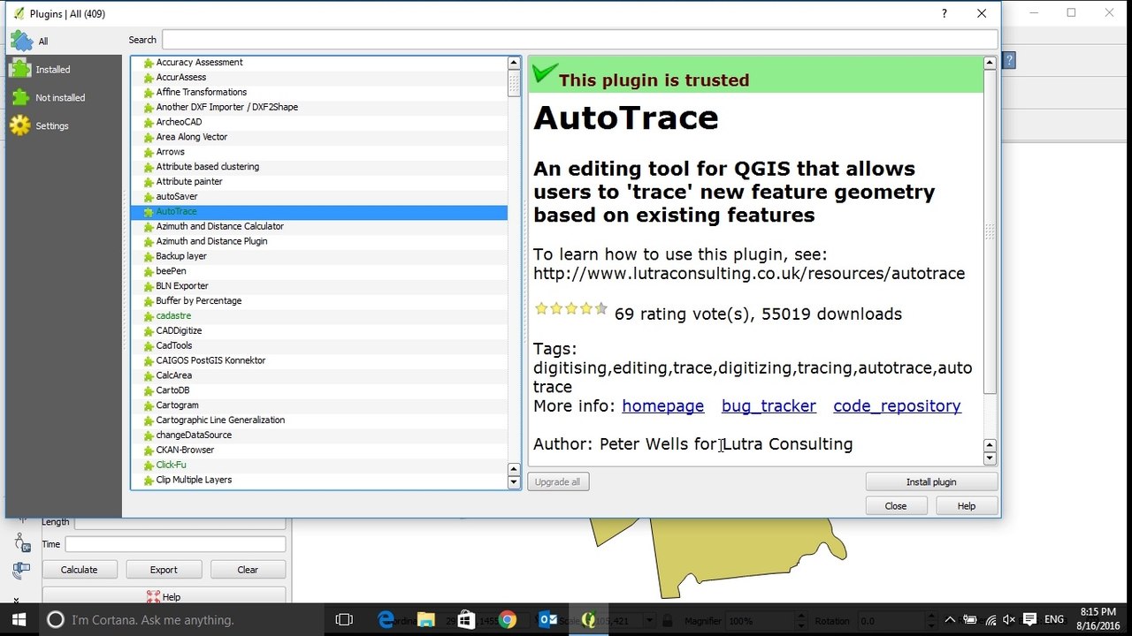Open the Not installed plugins icon

20,97
